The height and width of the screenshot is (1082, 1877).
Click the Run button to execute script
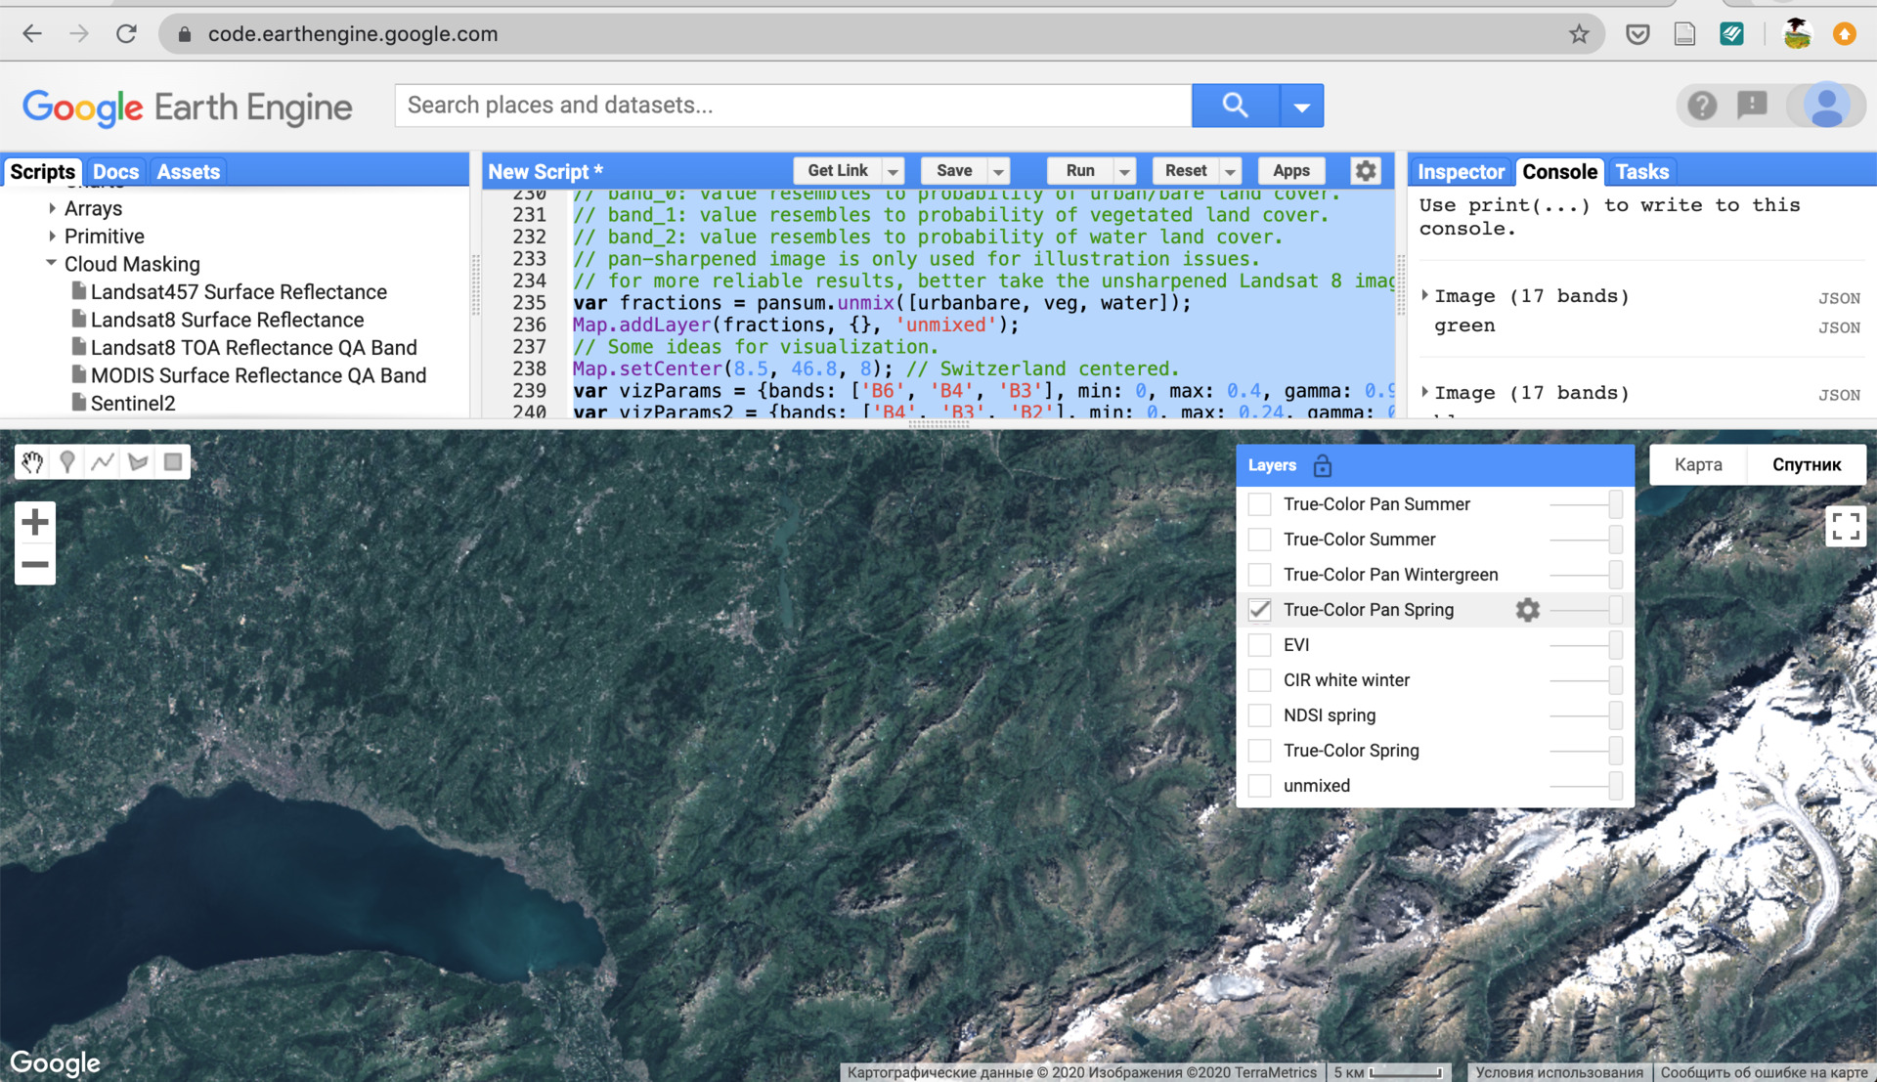point(1080,170)
